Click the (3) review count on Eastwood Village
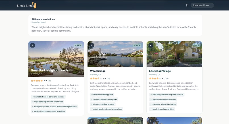The image size is (229, 124). pos(167,79)
